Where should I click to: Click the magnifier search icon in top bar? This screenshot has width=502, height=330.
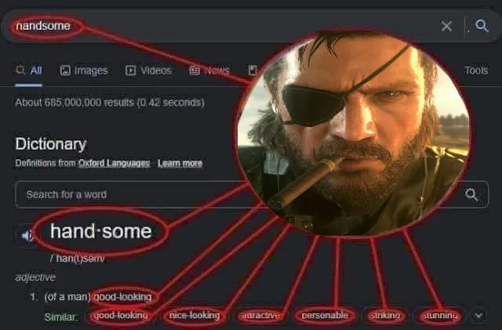[x=482, y=26]
